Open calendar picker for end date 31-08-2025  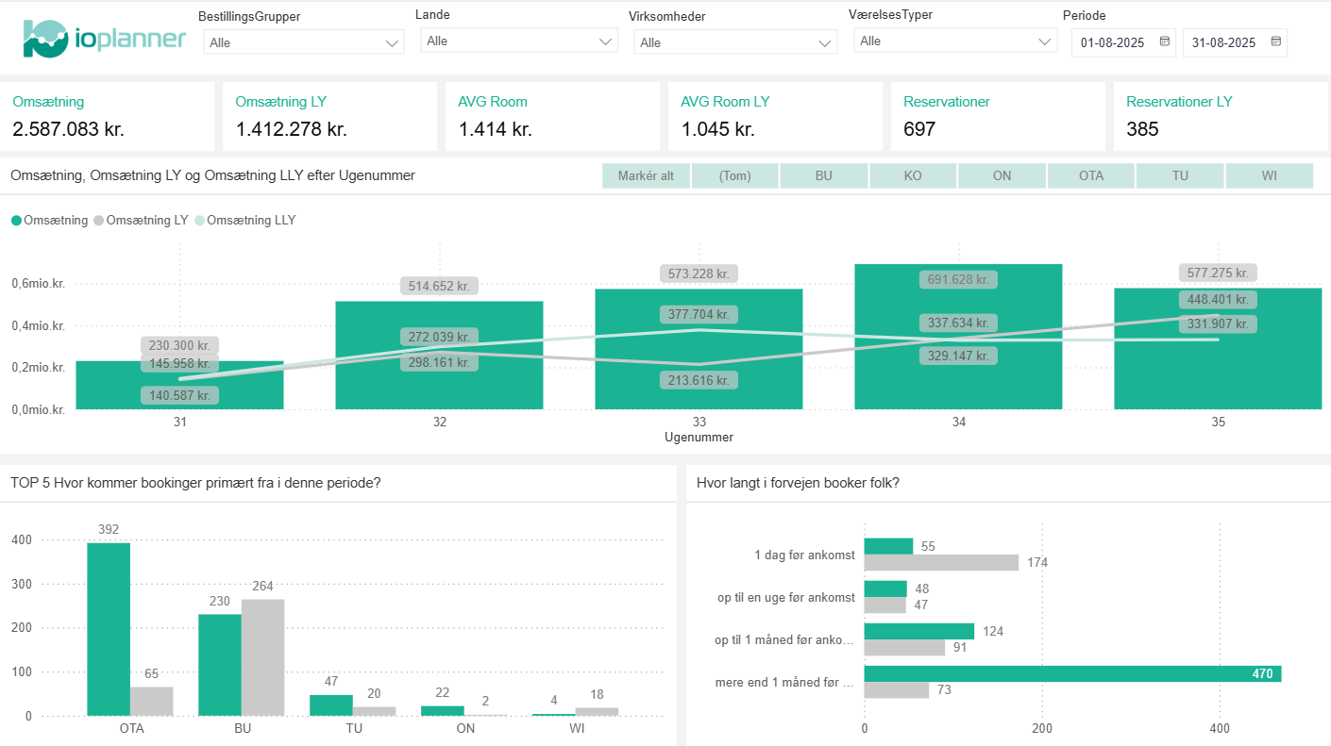pos(1275,41)
